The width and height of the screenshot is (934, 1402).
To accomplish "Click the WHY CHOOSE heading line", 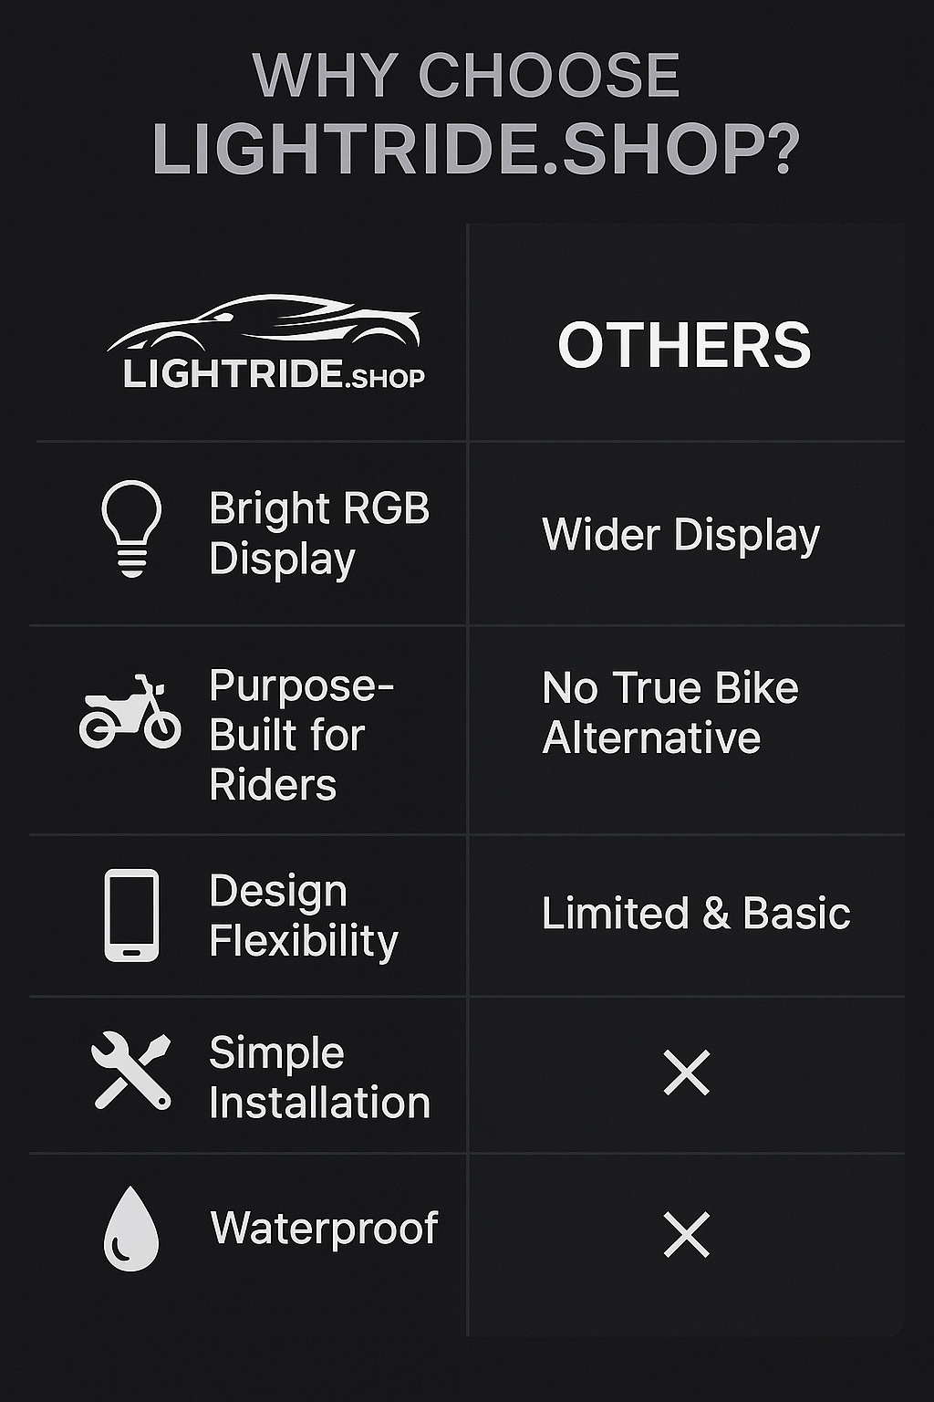I will [x=466, y=75].
